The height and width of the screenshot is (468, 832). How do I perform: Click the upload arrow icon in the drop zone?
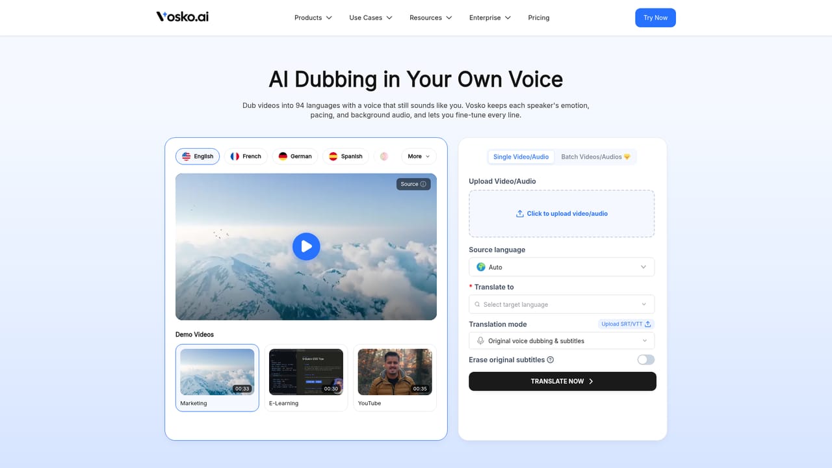click(x=519, y=213)
